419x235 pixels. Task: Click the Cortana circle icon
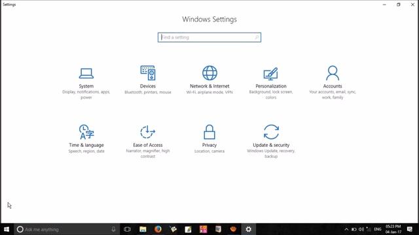click(20, 229)
